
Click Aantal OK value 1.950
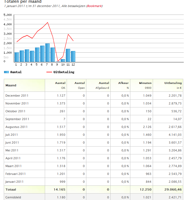pyautogui.click(x=61, y=135)
